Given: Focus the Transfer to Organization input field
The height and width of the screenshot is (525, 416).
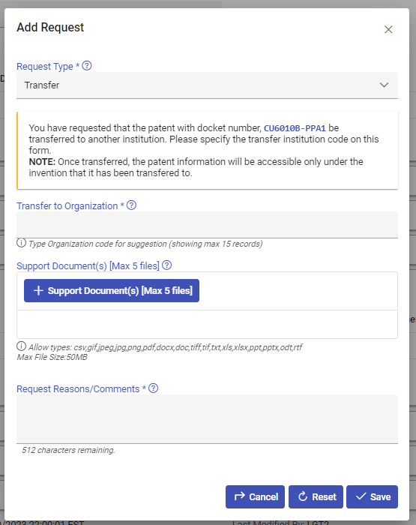Looking at the screenshot, I should coord(207,225).
